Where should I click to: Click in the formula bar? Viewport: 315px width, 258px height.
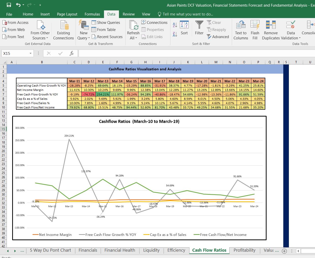tap(197, 53)
